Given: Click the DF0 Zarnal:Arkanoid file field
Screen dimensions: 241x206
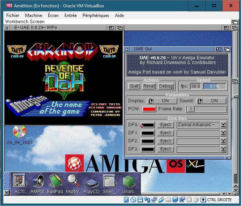Looking at the screenshot, I should (x=198, y=125).
